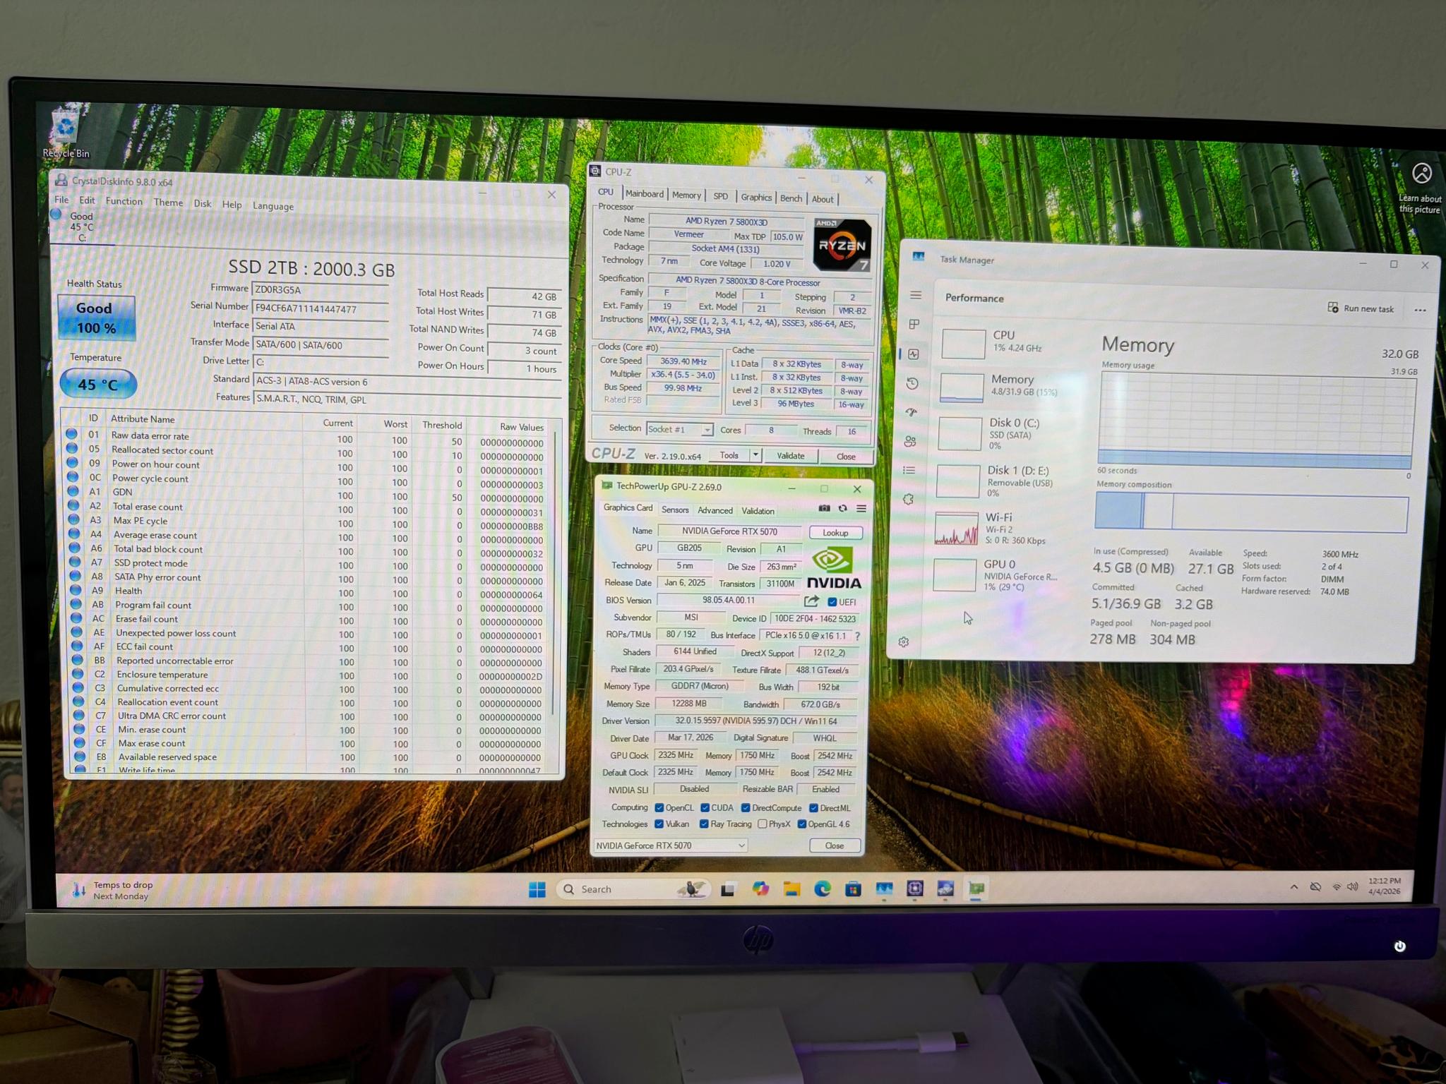Image resolution: width=1446 pixels, height=1084 pixels.
Task: Open Task Manager navigation hamburger menu
Action: [916, 295]
